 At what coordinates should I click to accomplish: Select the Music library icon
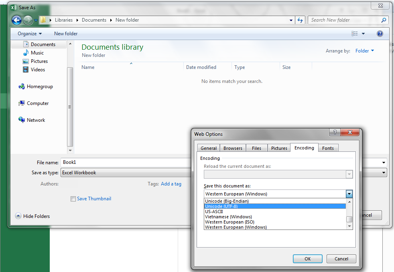pos(26,53)
